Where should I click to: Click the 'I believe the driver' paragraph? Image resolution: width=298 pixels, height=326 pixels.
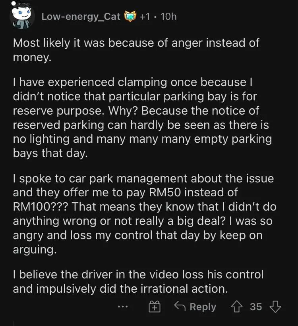click(x=138, y=281)
